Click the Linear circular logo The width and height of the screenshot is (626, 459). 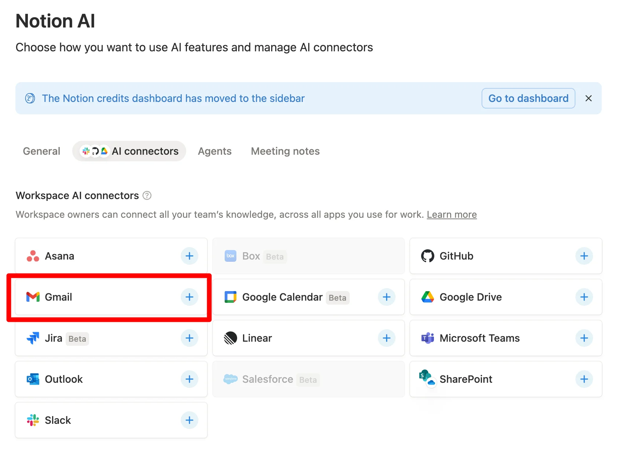pos(231,338)
